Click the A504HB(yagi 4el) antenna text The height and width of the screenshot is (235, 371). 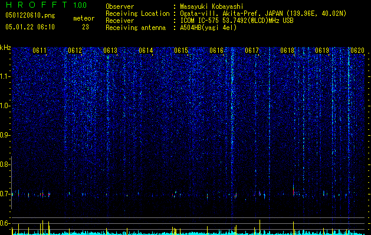point(208,28)
